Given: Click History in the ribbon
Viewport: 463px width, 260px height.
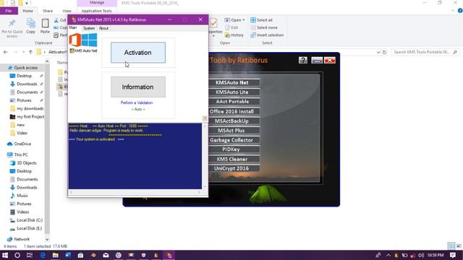Looking at the screenshot, I should coord(234,35).
